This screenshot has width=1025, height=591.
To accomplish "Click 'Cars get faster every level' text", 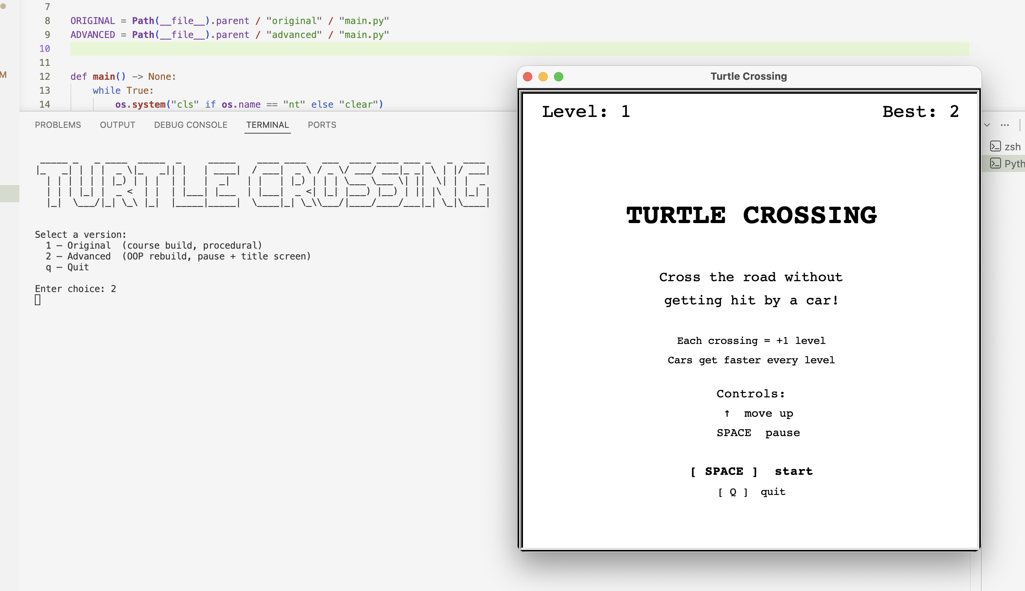I will pyautogui.click(x=752, y=360).
